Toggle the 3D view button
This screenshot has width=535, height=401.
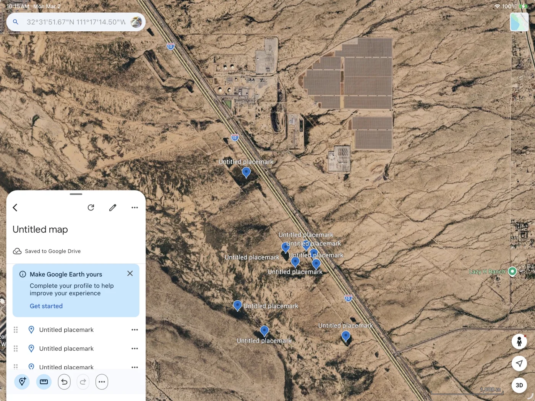point(519,385)
